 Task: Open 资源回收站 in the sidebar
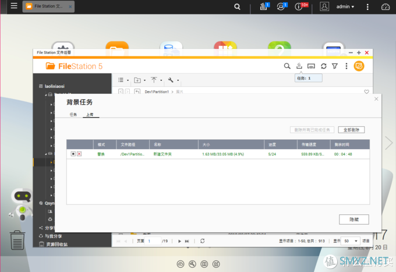(57, 244)
